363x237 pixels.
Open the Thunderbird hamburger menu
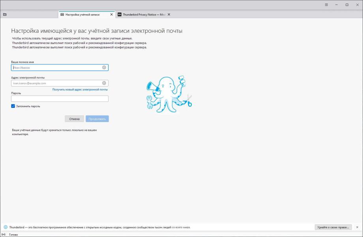(x=326, y=5)
